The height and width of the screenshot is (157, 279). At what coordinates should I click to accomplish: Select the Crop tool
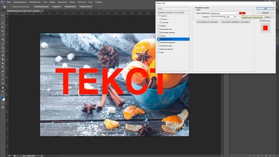tap(3, 31)
